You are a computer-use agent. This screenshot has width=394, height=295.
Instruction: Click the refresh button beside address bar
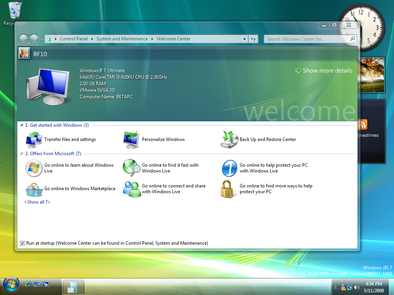pos(253,39)
